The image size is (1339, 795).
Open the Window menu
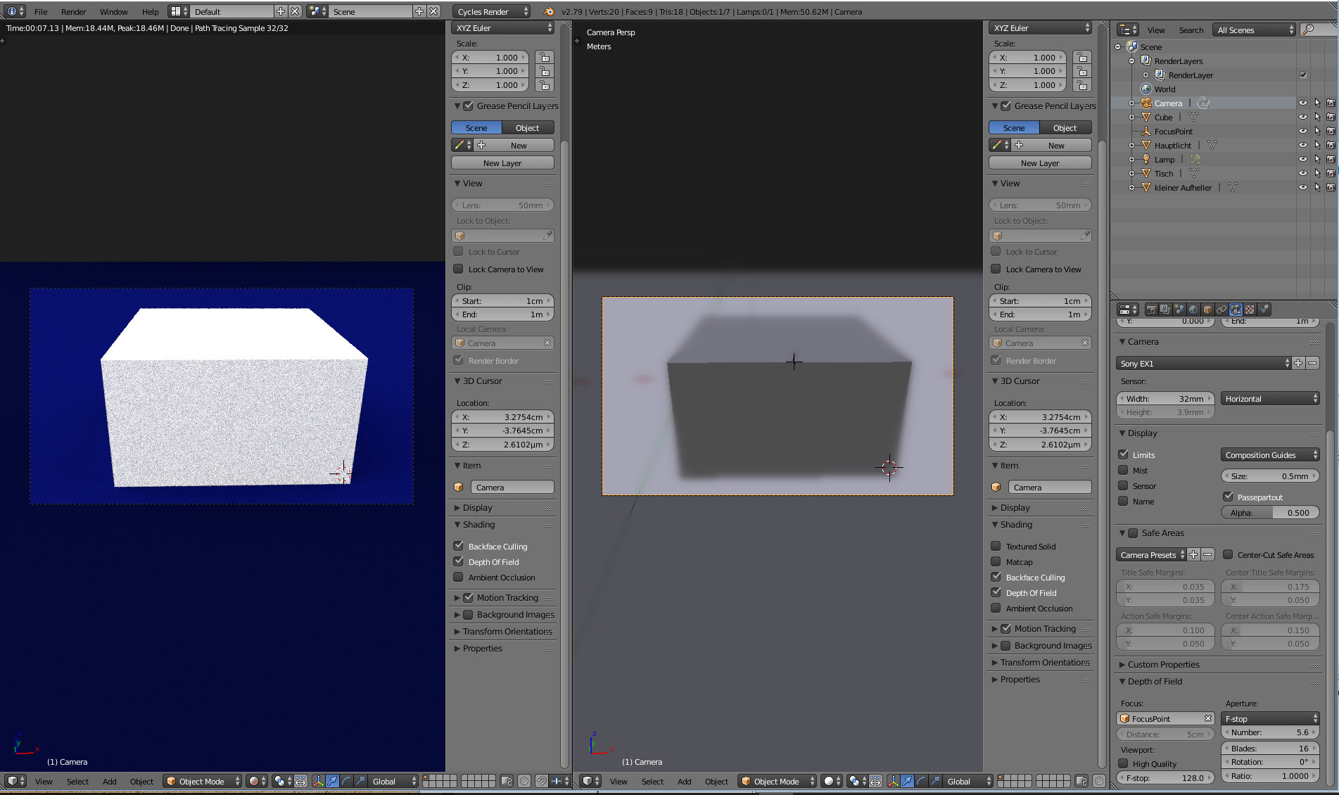coord(113,12)
